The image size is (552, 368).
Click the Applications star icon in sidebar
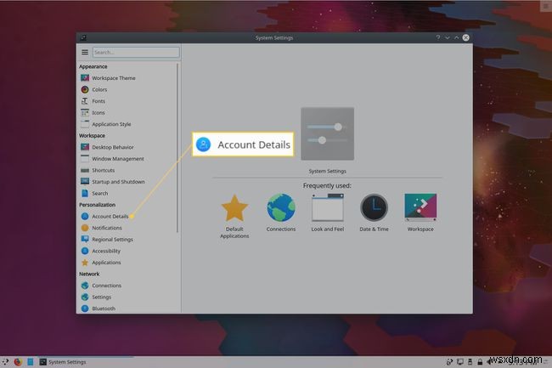85,263
